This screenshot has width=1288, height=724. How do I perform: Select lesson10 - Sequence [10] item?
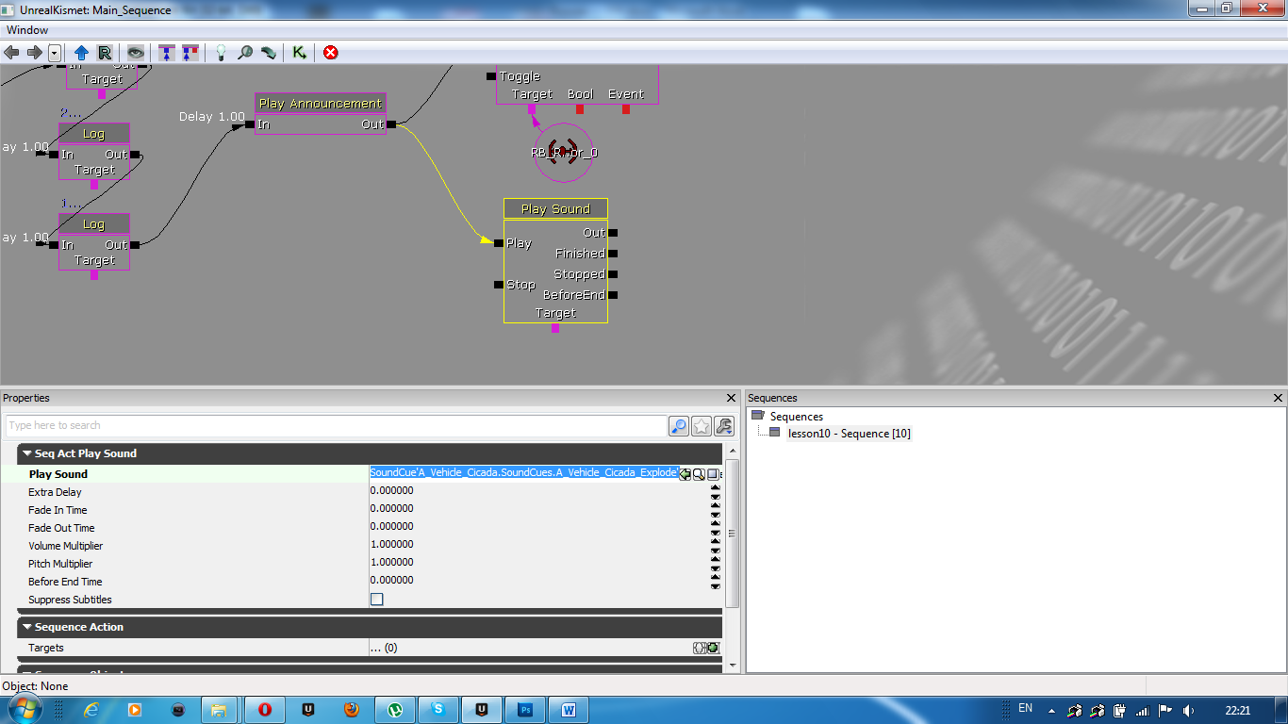point(849,433)
